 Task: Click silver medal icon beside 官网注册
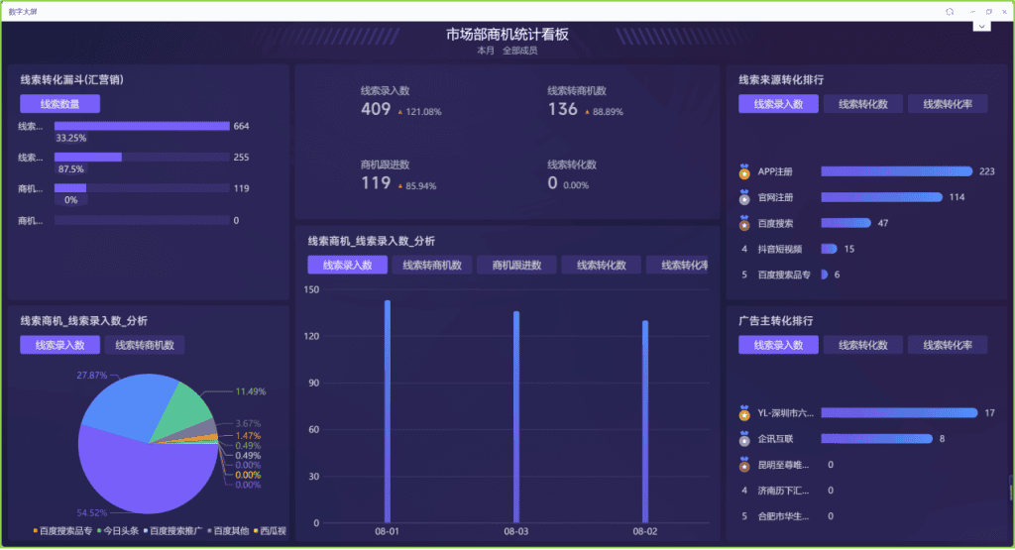click(x=744, y=198)
